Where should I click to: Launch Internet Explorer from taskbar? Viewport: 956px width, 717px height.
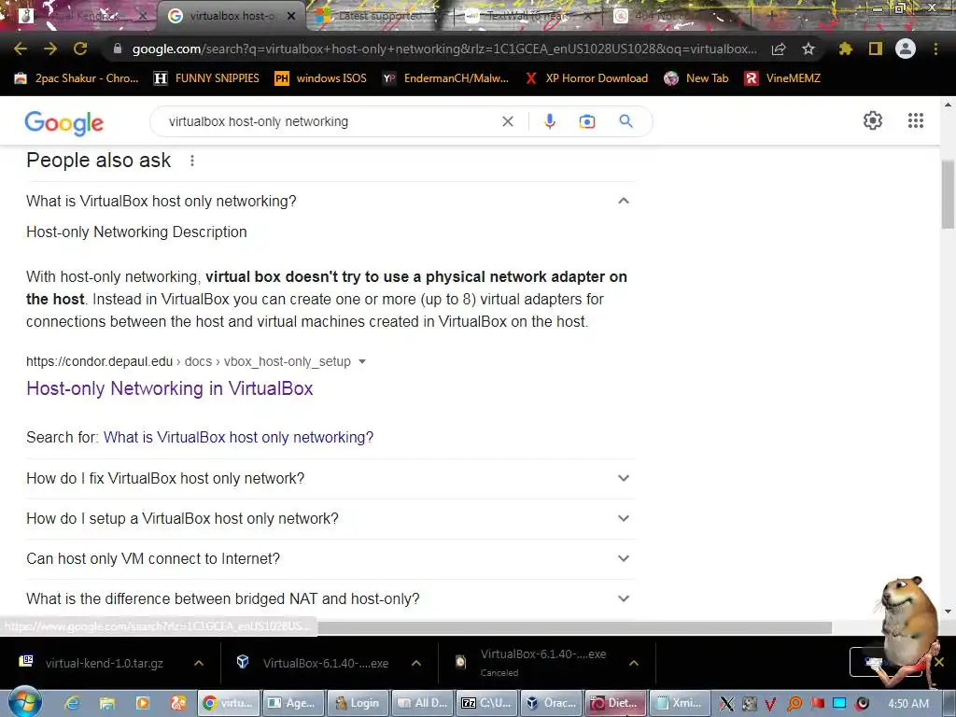[72, 703]
